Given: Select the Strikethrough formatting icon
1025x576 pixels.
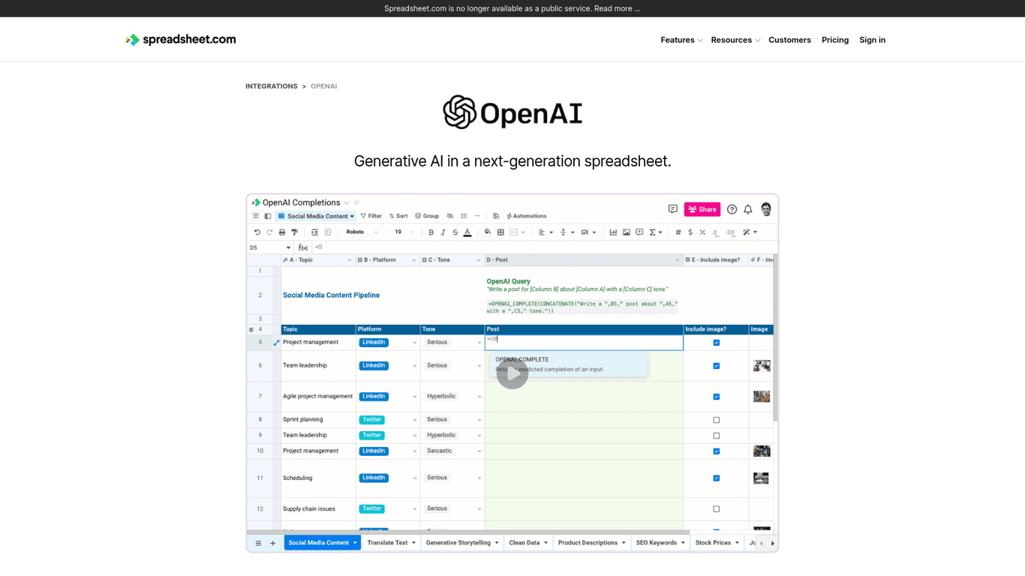Looking at the screenshot, I should [x=455, y=232].
